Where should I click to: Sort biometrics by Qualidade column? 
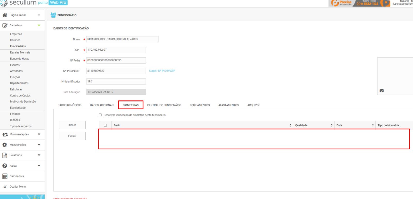(x=331, y=125)
